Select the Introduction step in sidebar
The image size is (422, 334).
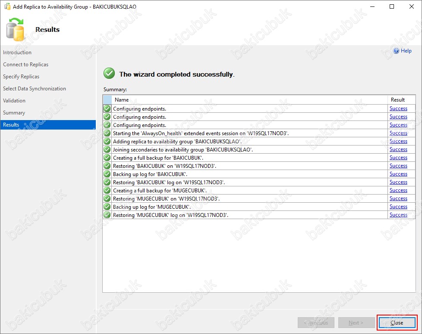[x=17, y=53]
